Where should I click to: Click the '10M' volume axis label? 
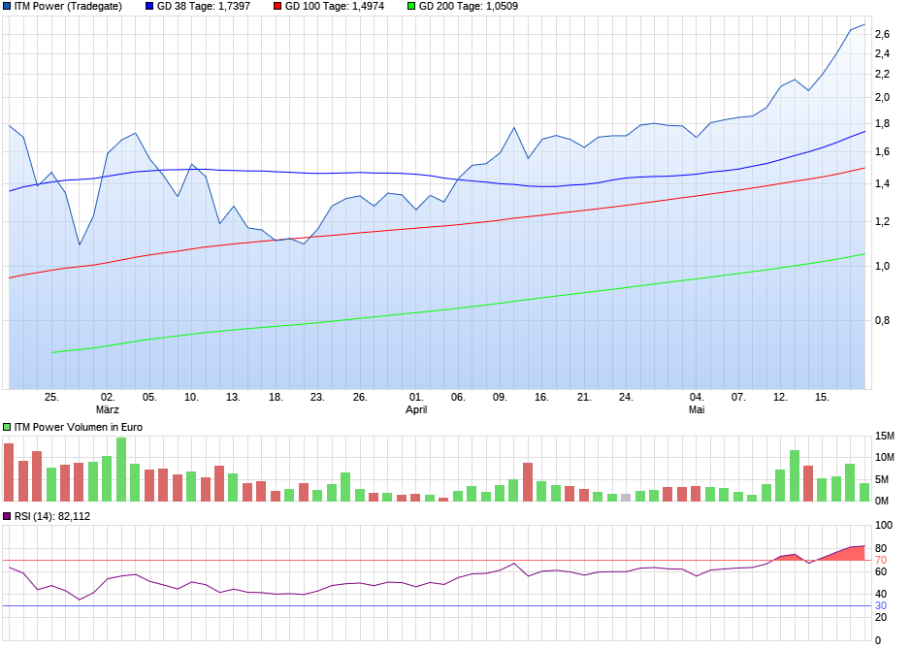coord(885,458)
